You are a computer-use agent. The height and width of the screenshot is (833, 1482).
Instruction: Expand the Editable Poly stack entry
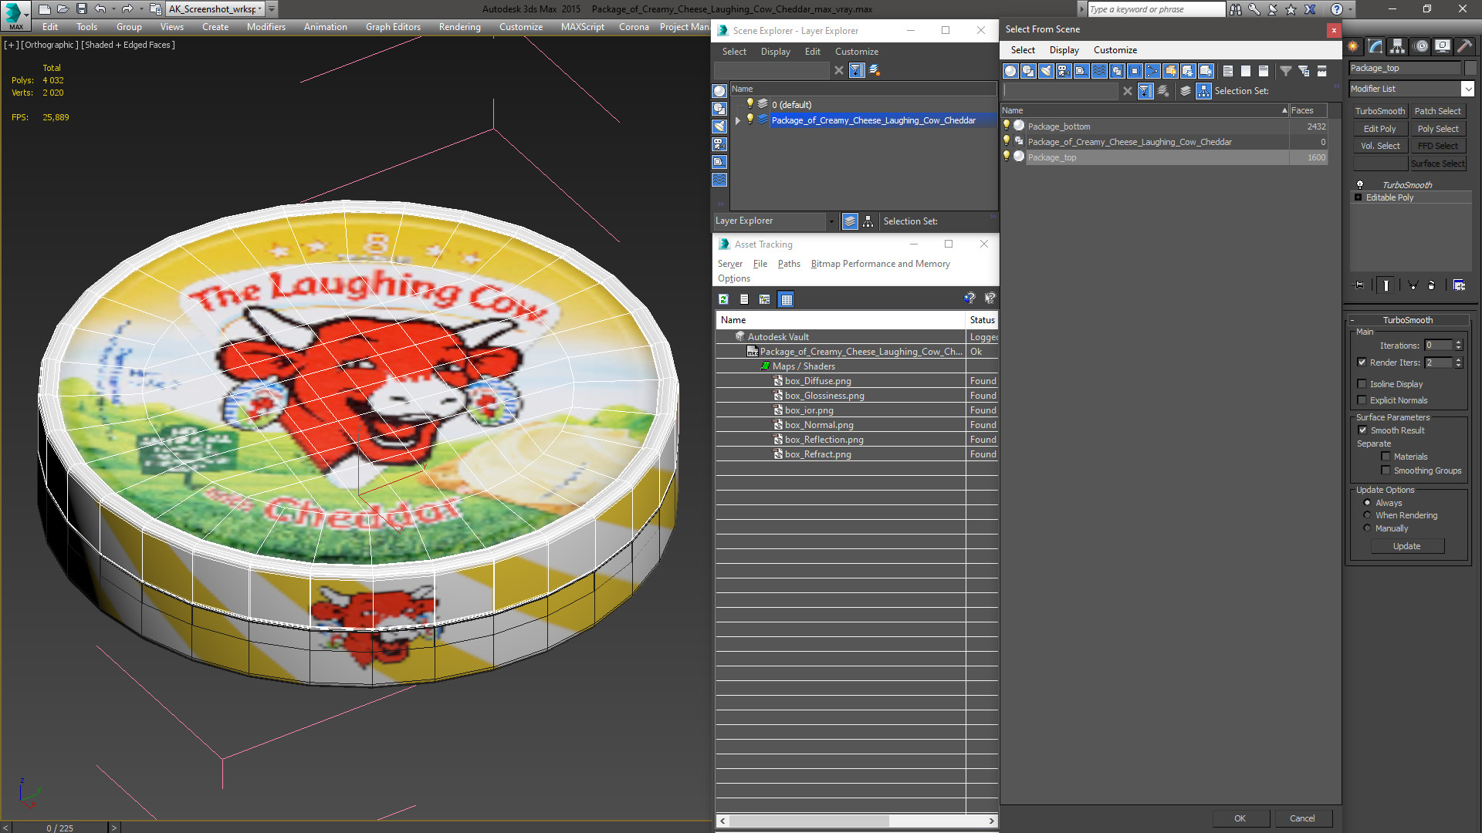click(x=1358, y=197)
